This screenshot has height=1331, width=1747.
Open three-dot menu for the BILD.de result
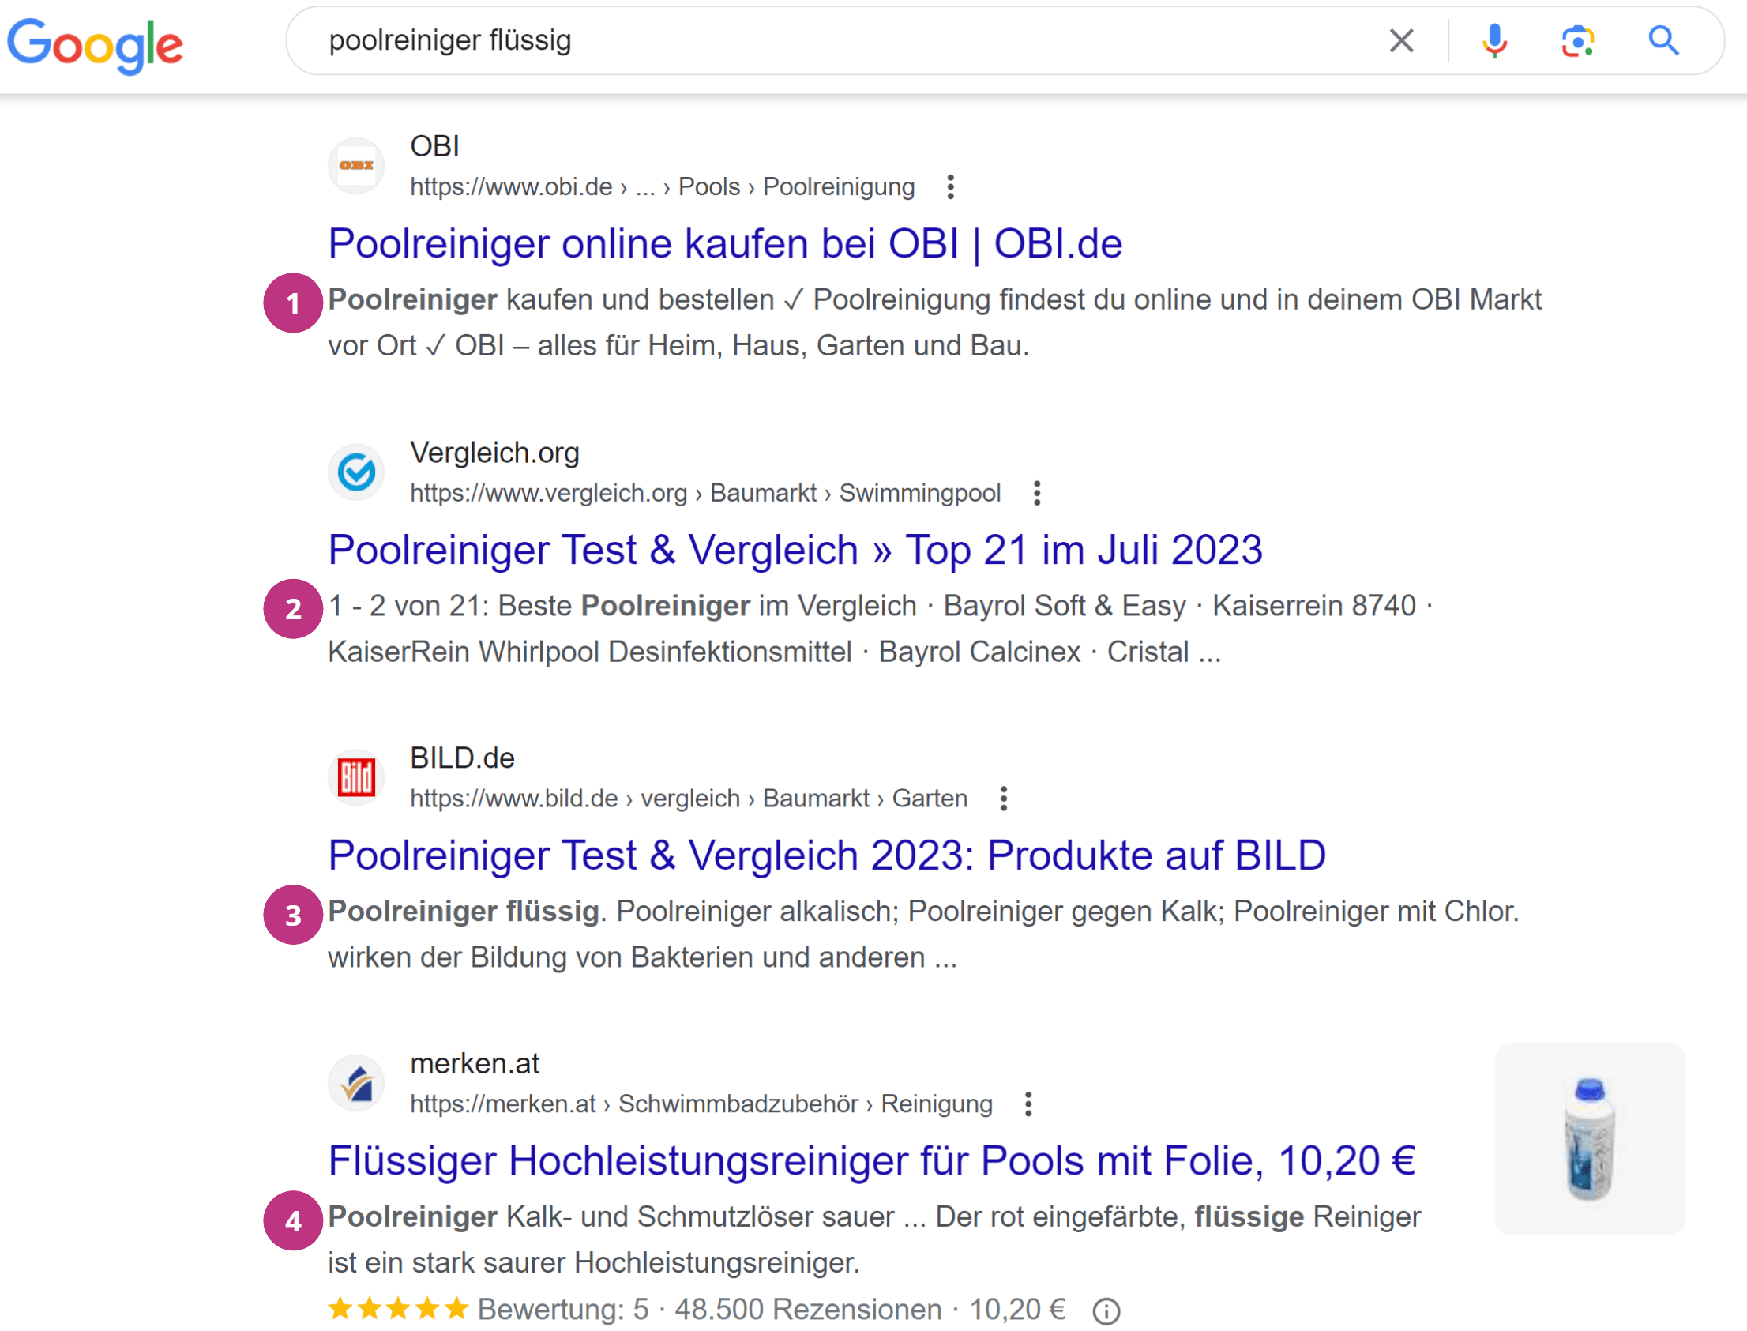tap(1003, 799)
